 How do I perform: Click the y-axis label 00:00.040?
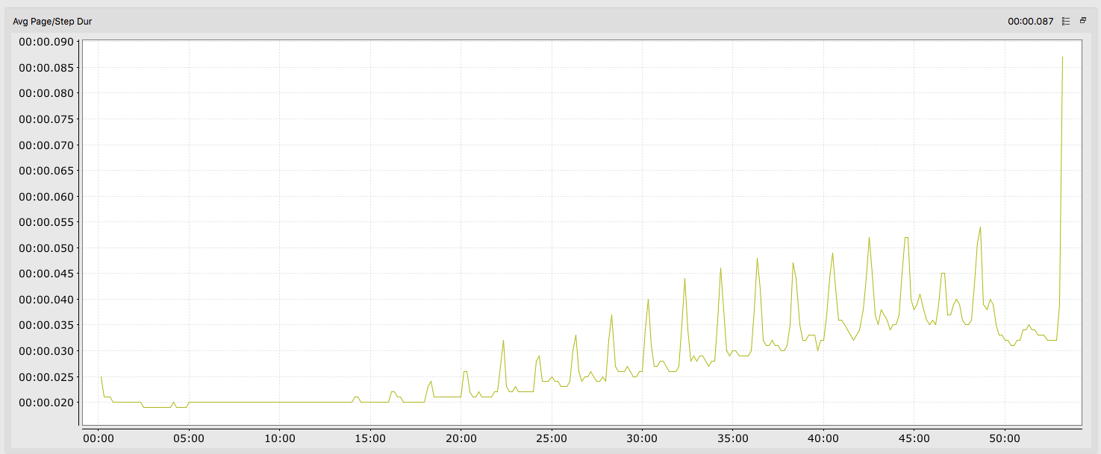[47, 300]
